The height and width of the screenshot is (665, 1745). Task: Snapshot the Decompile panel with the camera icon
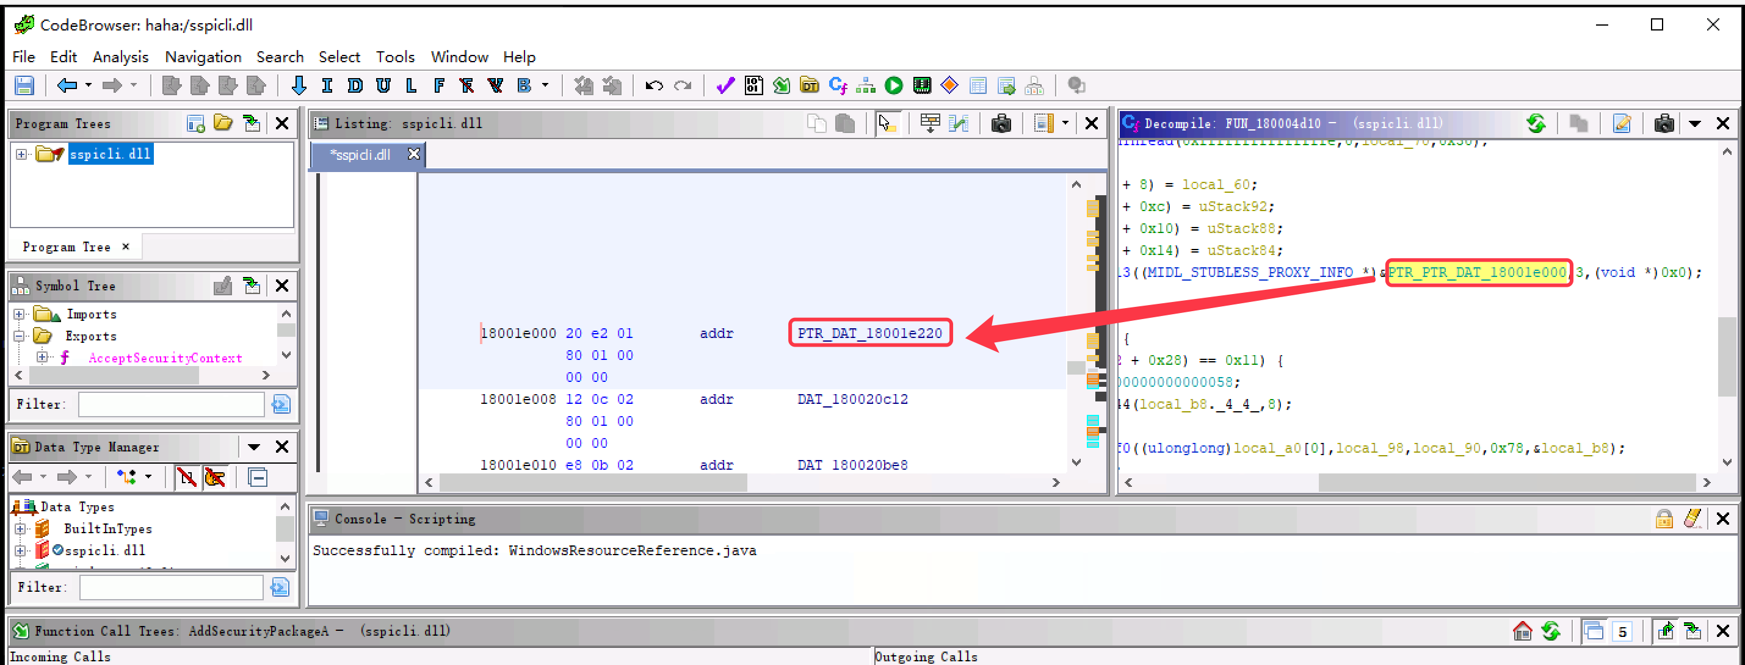pyautogui.click(x=1664, y=123)
